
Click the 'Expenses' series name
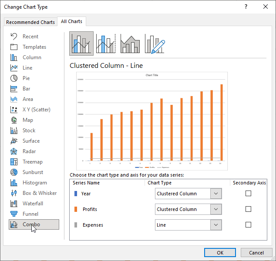(93, 225)
